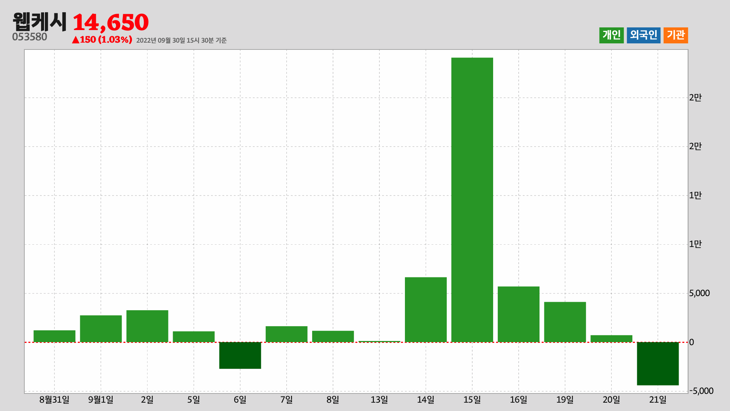The width and height of the screenshot is (730, 411).
Task: Click x-axis label 20일
Action: pyautogui.click(x=611, y=400)
